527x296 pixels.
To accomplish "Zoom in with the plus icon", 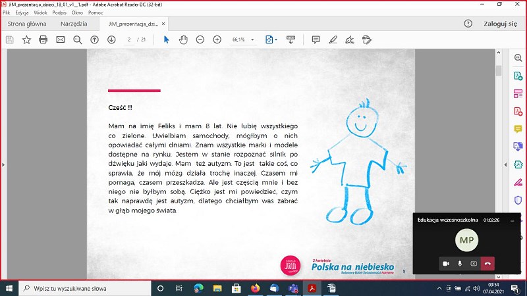I will pyautogui.click(x=217, y=39).
